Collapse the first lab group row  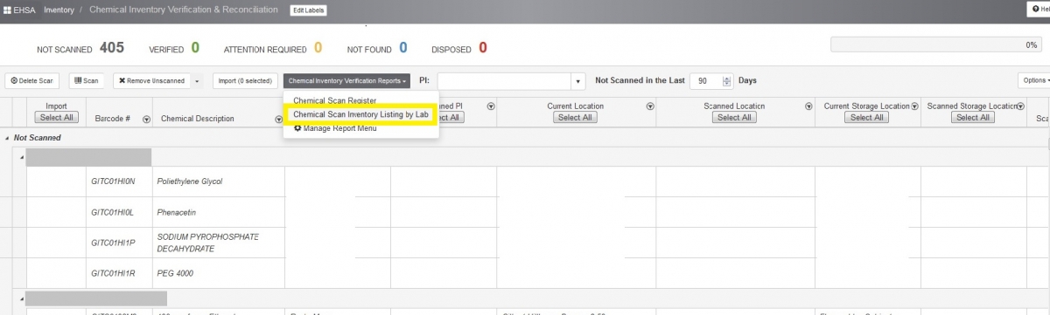pyautogui.click(x=22, y=157)
